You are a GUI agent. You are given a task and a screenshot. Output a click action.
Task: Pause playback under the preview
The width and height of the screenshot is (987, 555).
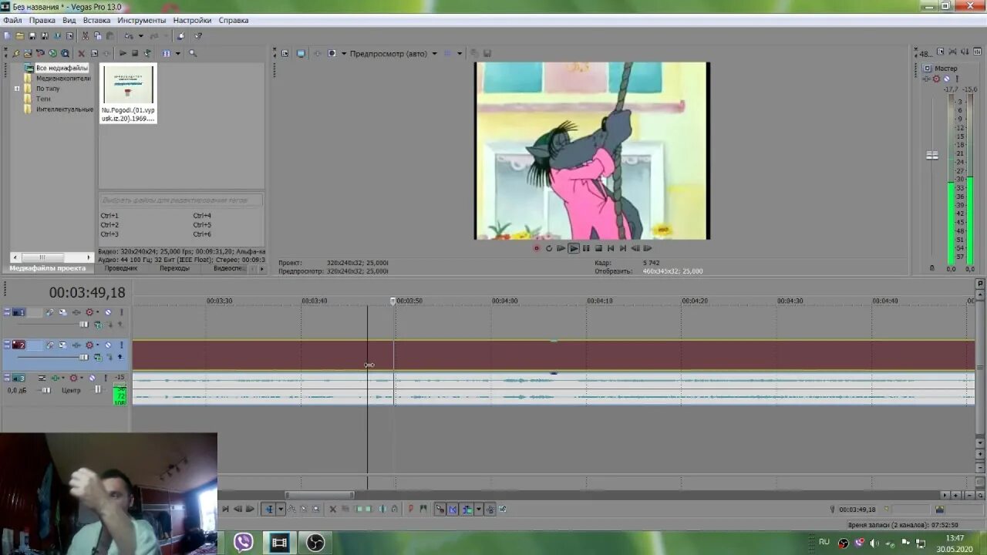[586, 248]
